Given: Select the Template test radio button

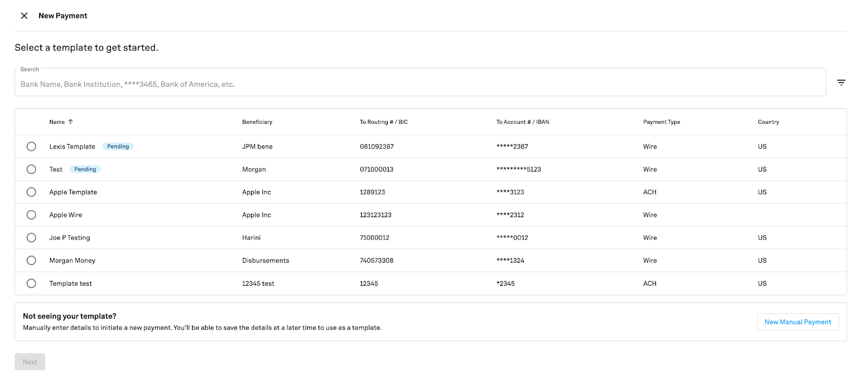Looking at the screenshot, I should [x=32, y=284].
